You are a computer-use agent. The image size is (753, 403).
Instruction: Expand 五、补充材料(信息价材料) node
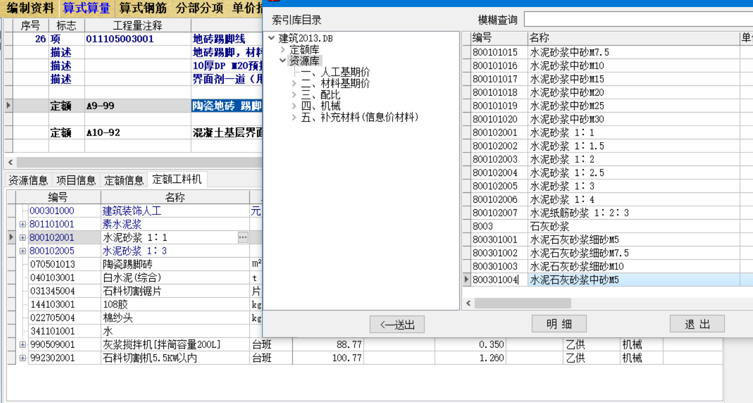[x=294, y=117]
